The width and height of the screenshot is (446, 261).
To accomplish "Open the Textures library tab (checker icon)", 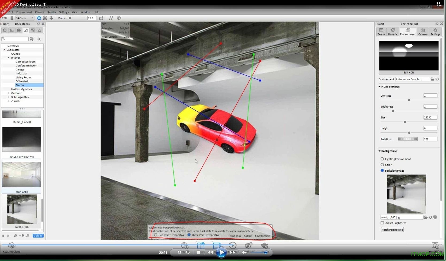I will [33, 30].
